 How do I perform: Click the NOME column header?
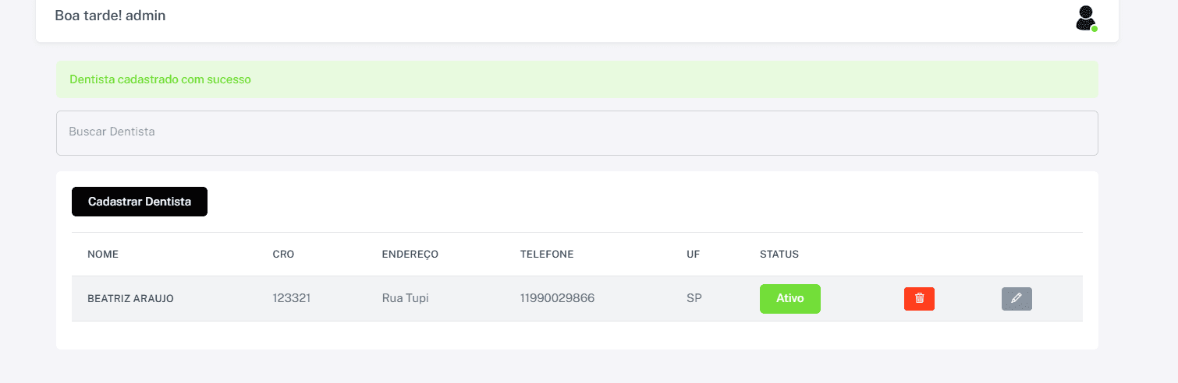pyautogui.click(x=103, y=255)
